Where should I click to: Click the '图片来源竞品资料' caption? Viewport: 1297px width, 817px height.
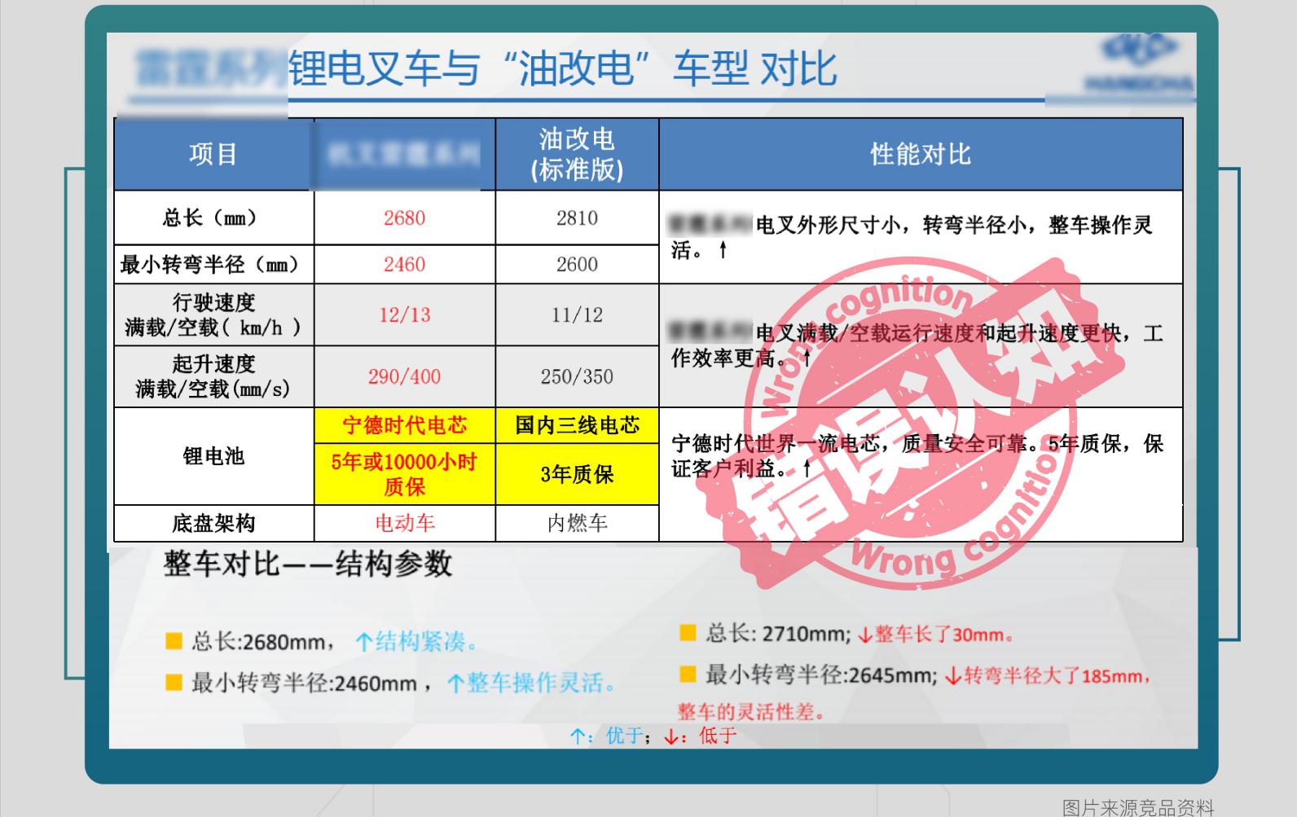pyautogui.click(x=1138, y=807)
